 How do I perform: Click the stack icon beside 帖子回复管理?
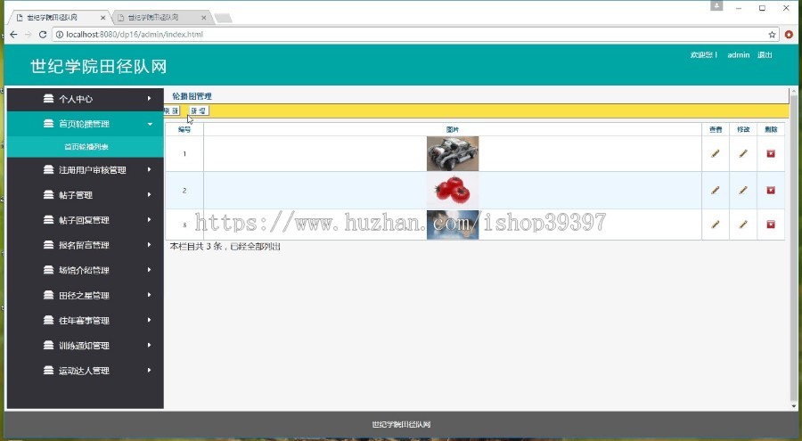click(x=49, y=219)
